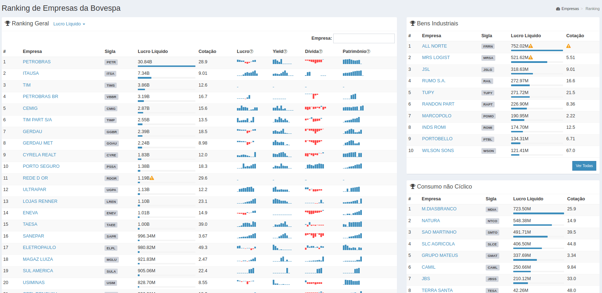
Task: Click the ALL NORTE Lucro Líquido progress bar
Action: (537, 50)
